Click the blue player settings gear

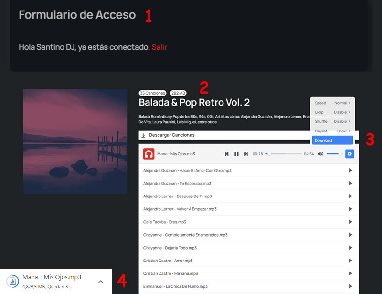point(350,154)
